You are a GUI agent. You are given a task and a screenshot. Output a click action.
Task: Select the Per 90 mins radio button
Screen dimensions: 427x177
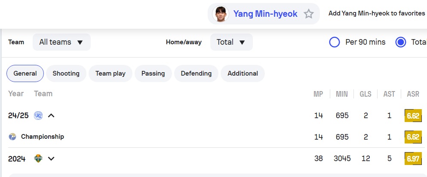[x=335, y=42]
